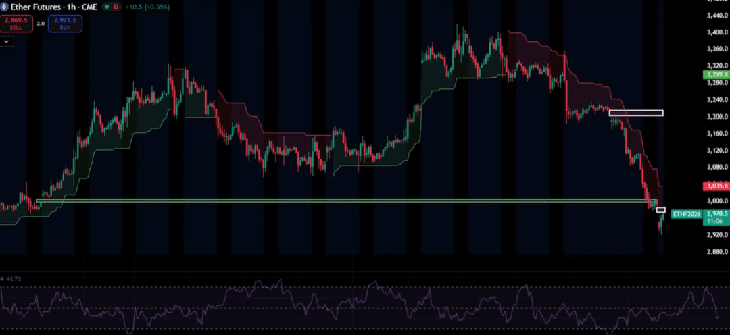Click 2,880.0 on the price scale
Image resolution: width=730 pixels, height=335 pixels.
[x=716, y=252]
